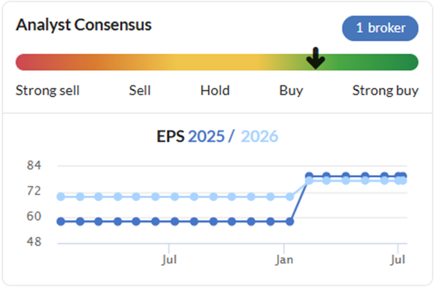The image size is (437, 287).
Task: Click the 84 y-axis value label
Action: pyautogui.click(x=34, y=165)
